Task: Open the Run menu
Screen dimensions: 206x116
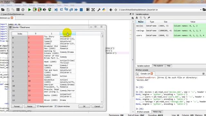Action: pyautogui.click(x=25, y=5)
